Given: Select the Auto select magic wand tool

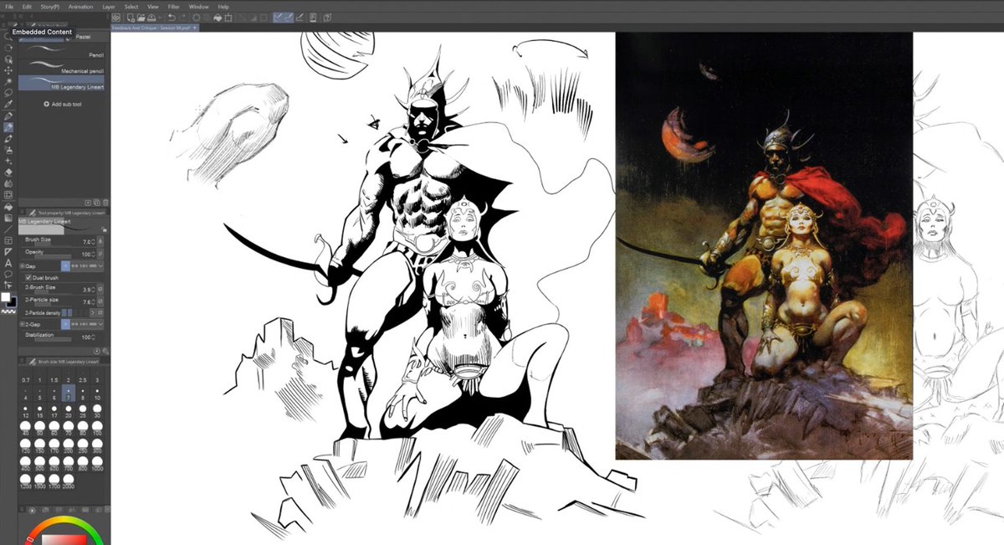Looking at the screenshot, I should [x=8, y=82].
